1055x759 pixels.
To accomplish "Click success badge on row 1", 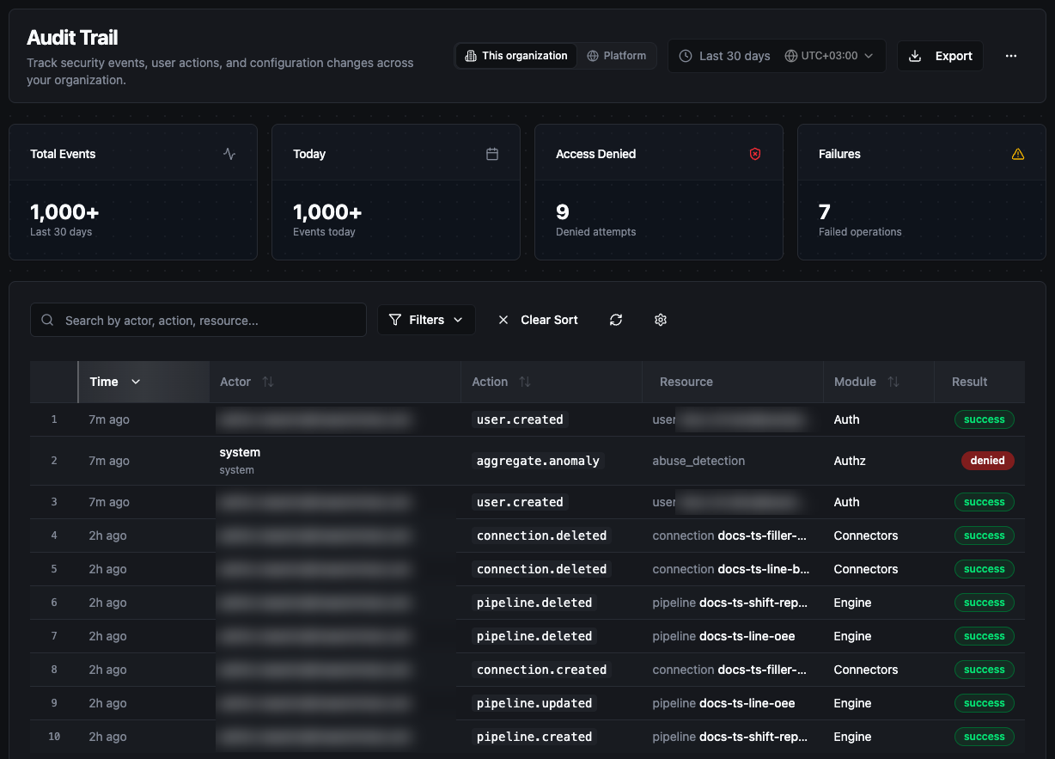I will coord(985,419).
